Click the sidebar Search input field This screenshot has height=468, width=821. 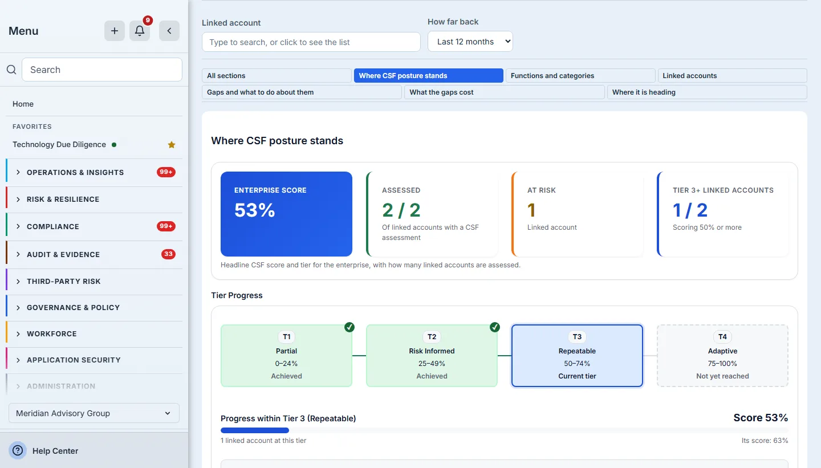102,70
